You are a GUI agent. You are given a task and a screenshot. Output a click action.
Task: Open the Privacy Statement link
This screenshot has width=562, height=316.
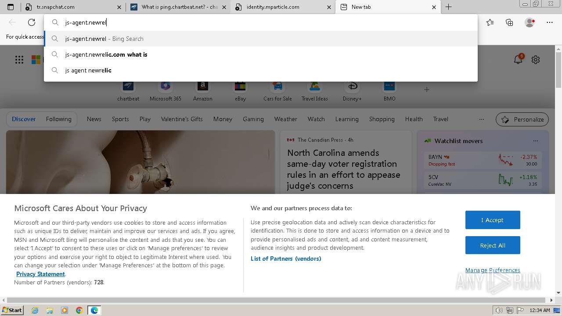[40, 274]
